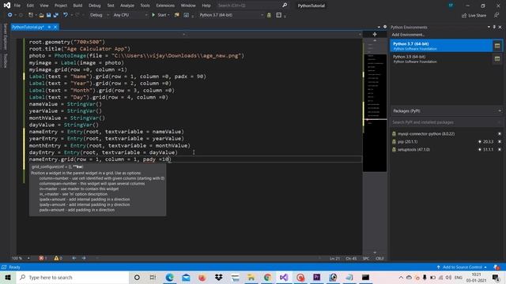
Task: Open the Debug menu
Action: pyautogui.click(x=95, y=6)
